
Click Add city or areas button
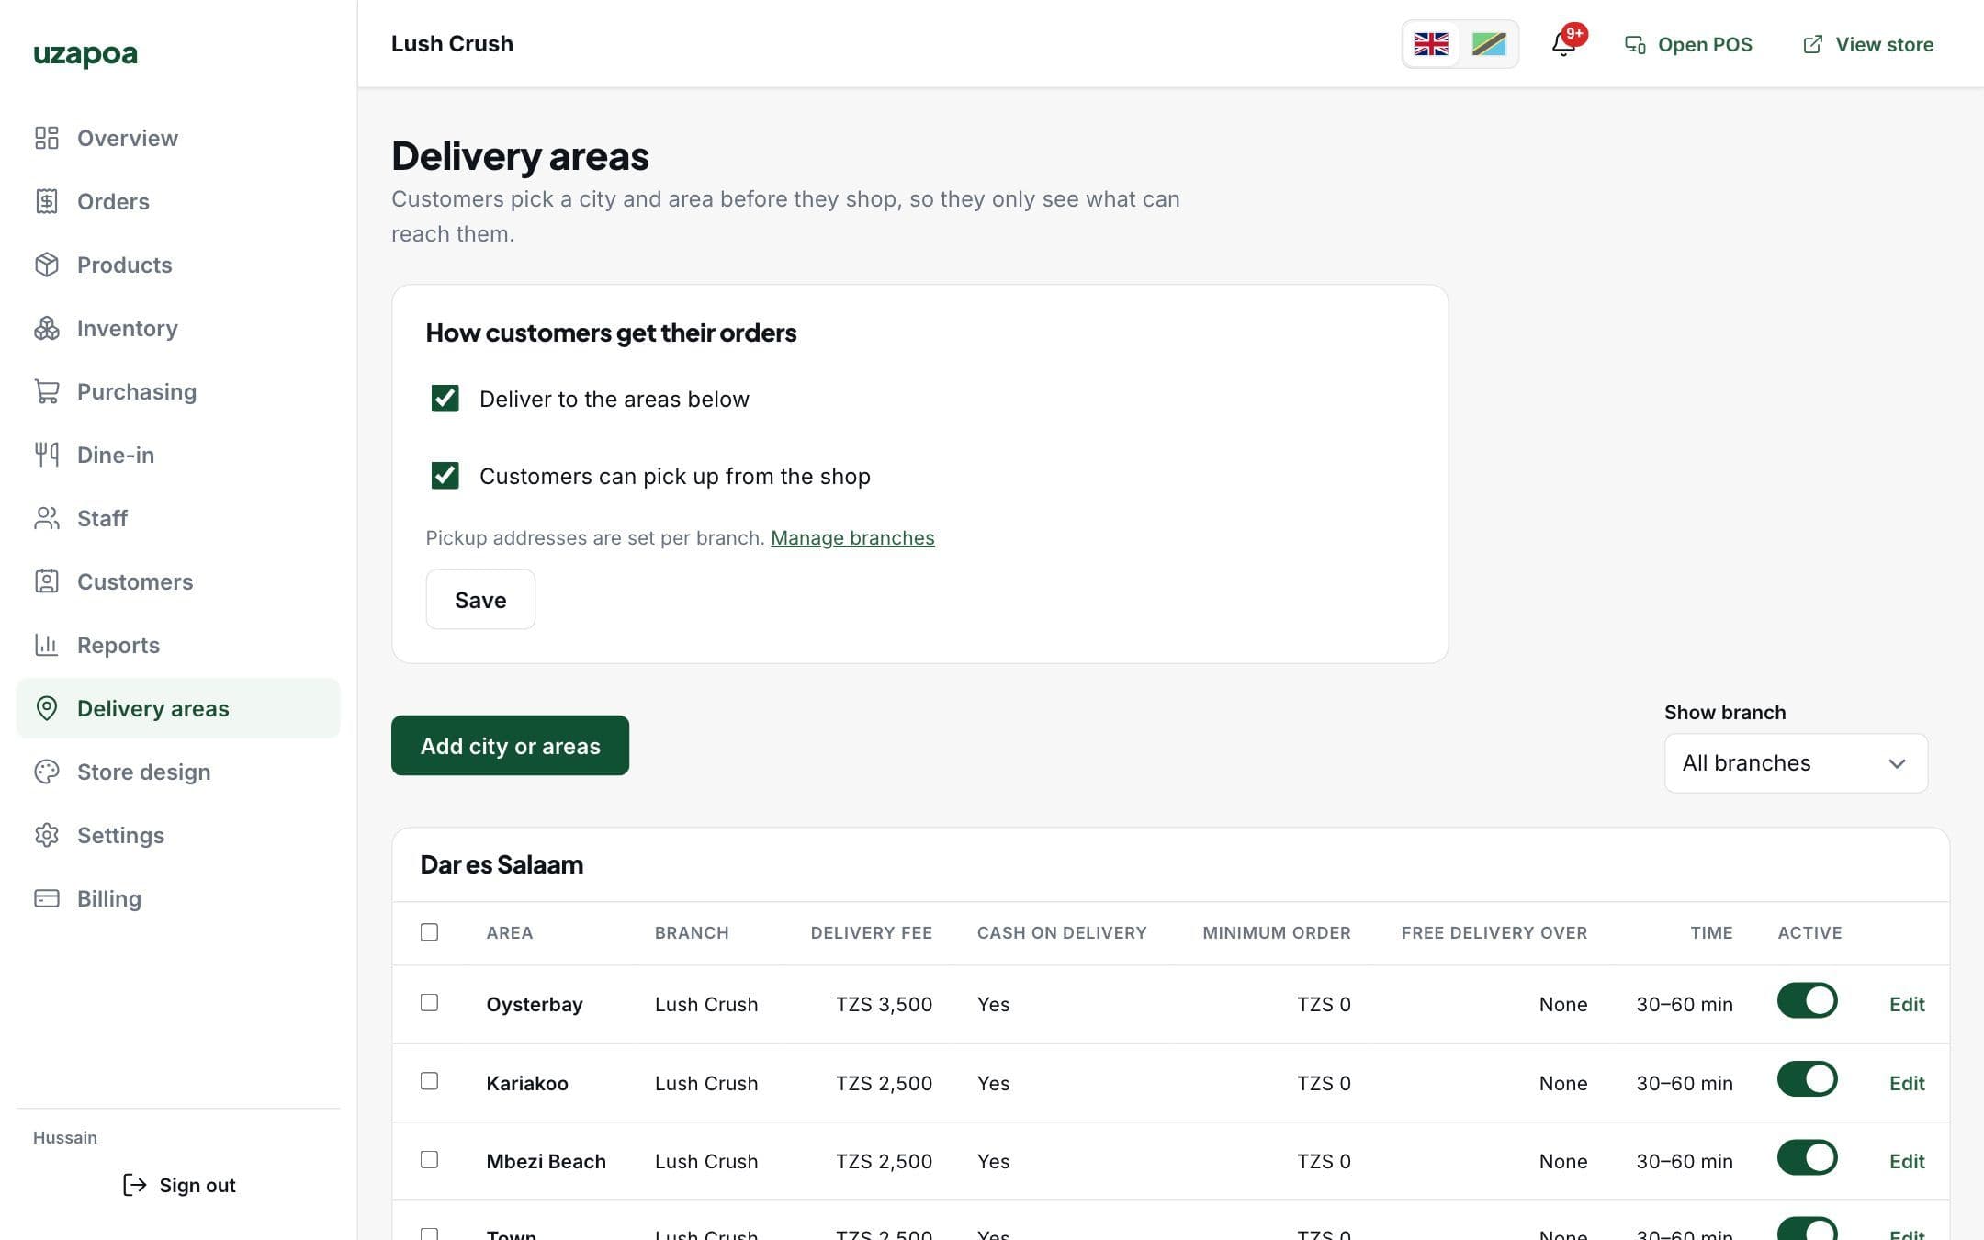[510, 746]
